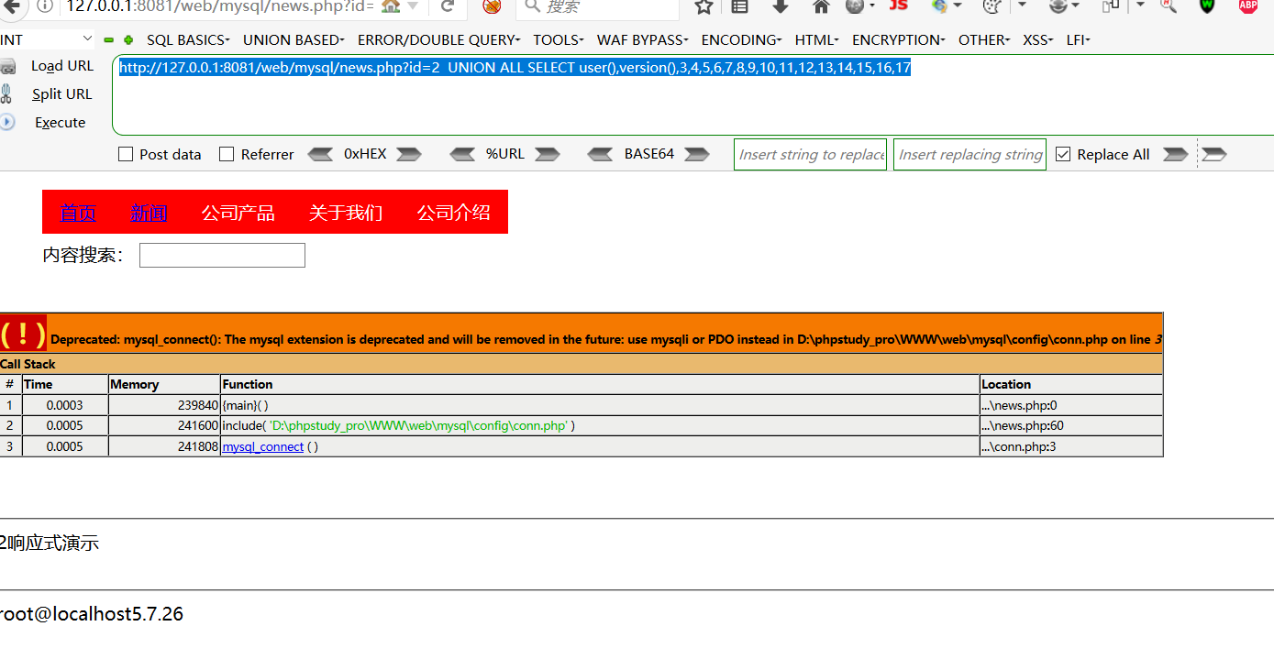
Task: Open the 首页 navigation link
Action: (78, 213)
